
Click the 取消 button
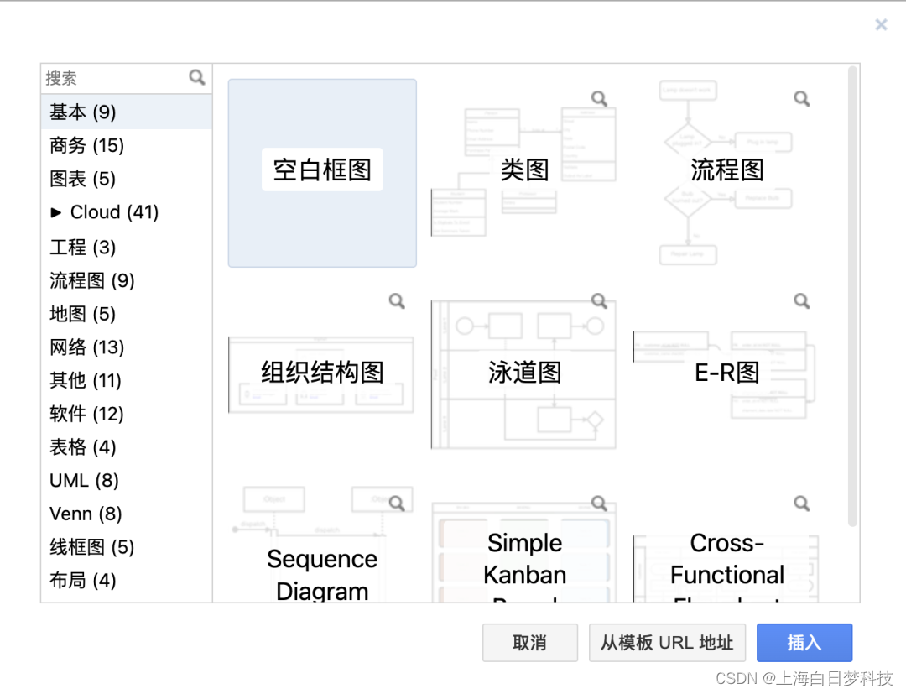[x=530, y=642]
